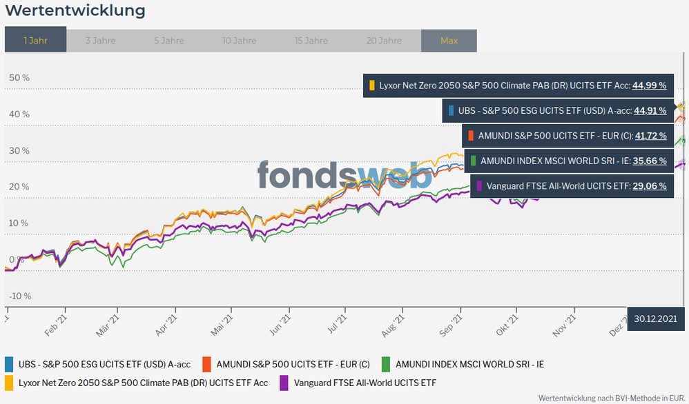Click the Vanguard 29,06 % tooltip value
Screen dimensions: 689x404
(x=650, y=186)
